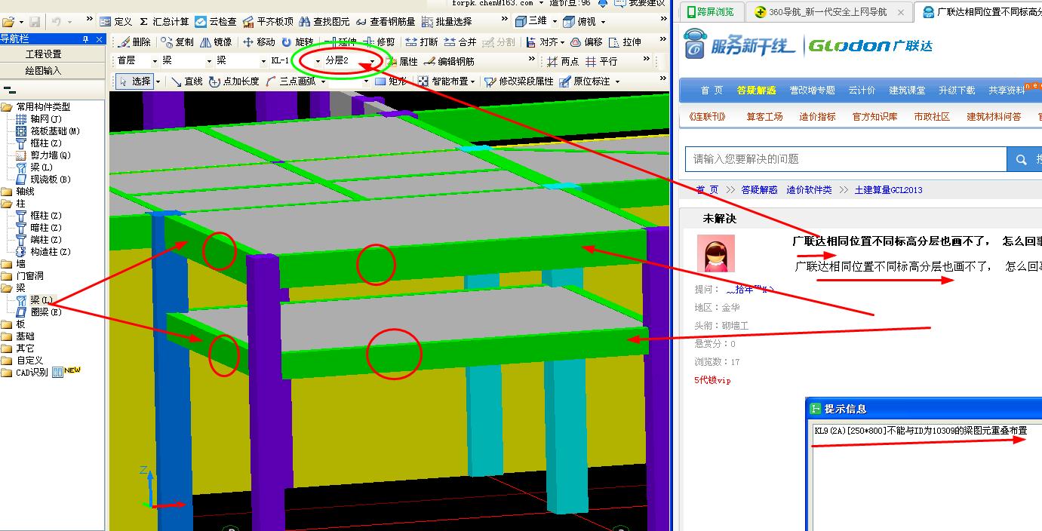This screenshot has width=1042, height=531.
Task: Click 查看钢筋量 view rebar quantity
Action: pos(385,22)
